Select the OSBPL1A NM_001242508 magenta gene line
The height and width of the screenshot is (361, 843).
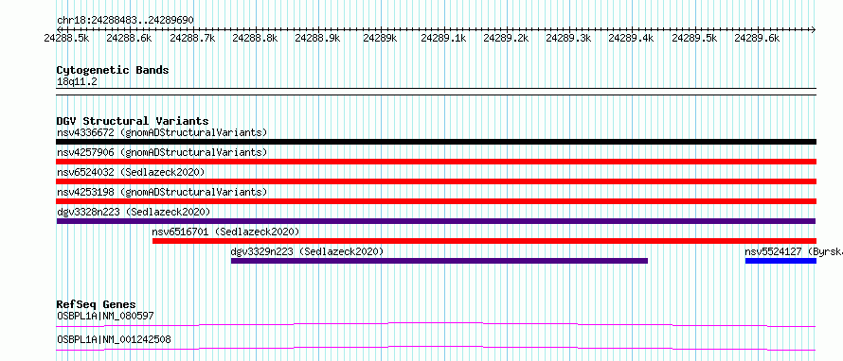(x=436, y=348)
